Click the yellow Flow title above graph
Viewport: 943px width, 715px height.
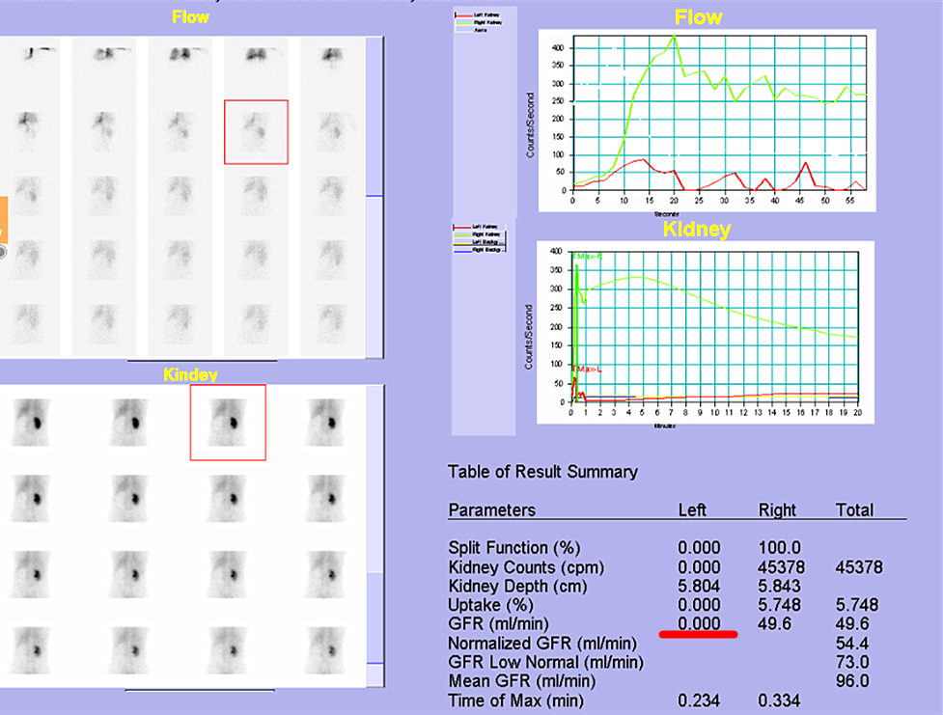[698, 17]
